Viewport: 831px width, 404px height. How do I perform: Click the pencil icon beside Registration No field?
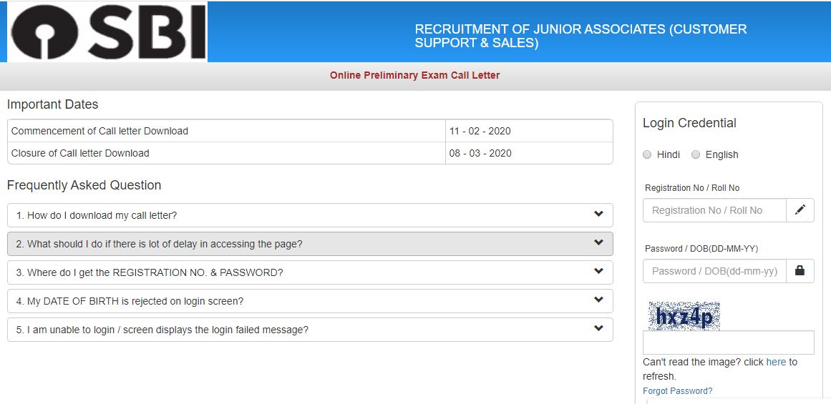point(800,210)
